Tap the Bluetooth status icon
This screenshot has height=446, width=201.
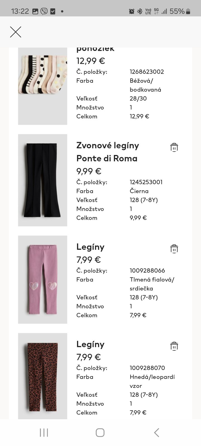[140, 11]
